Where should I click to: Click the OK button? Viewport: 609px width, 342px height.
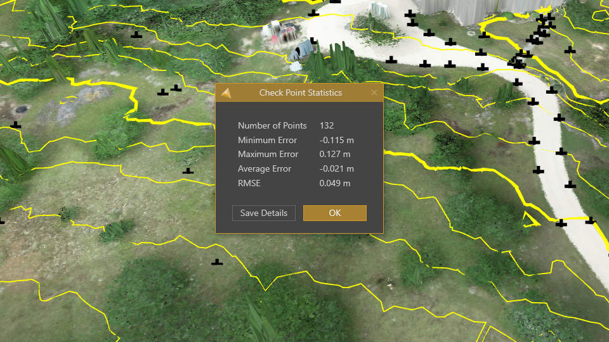pos(334,213)
